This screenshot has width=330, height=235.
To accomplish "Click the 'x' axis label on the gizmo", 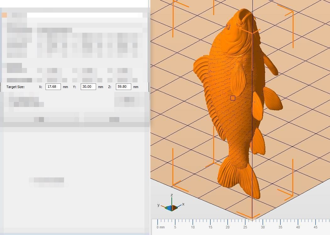I will coord(183,204).
